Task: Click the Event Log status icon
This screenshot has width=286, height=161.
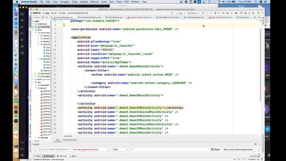Action: 255,156
